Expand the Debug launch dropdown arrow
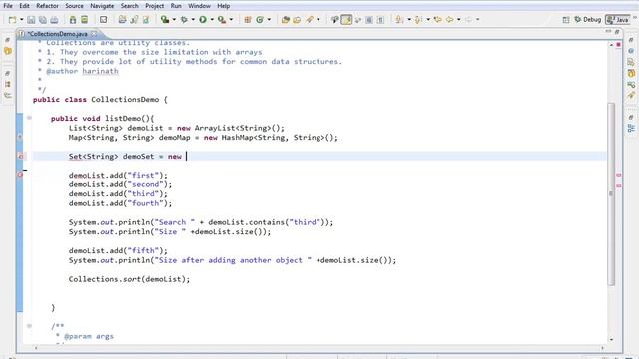 click(193, 20)
